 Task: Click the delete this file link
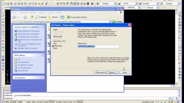click(28, 48)
